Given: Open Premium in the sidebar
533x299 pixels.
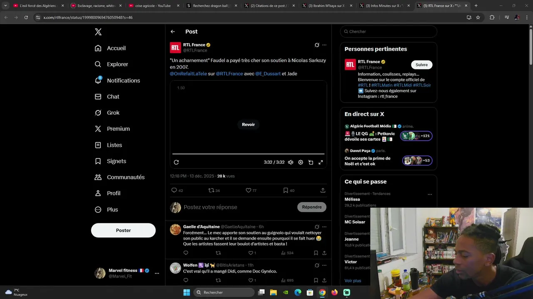Looking at the screenshot, I should click(112, 129).
